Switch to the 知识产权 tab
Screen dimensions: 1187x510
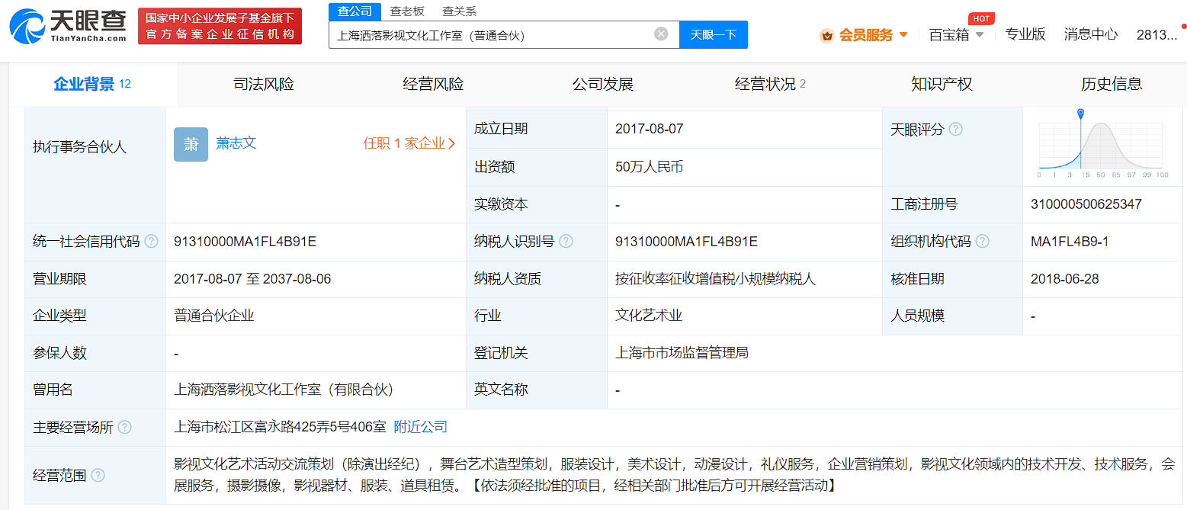point(942,84)
